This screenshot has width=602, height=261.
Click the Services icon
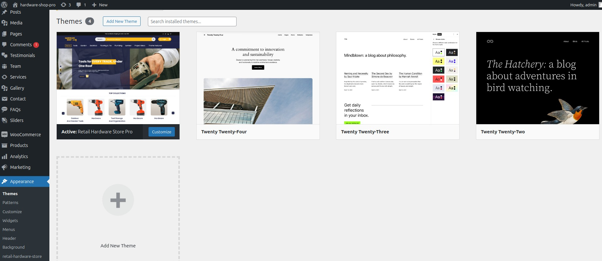(4, 77)
